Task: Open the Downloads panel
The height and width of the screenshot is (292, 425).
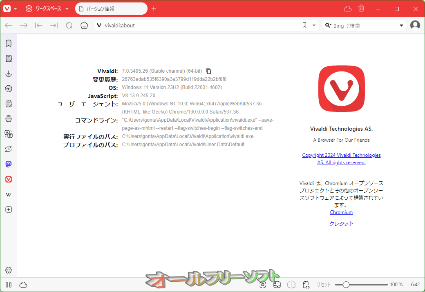Action: (8, 74)
